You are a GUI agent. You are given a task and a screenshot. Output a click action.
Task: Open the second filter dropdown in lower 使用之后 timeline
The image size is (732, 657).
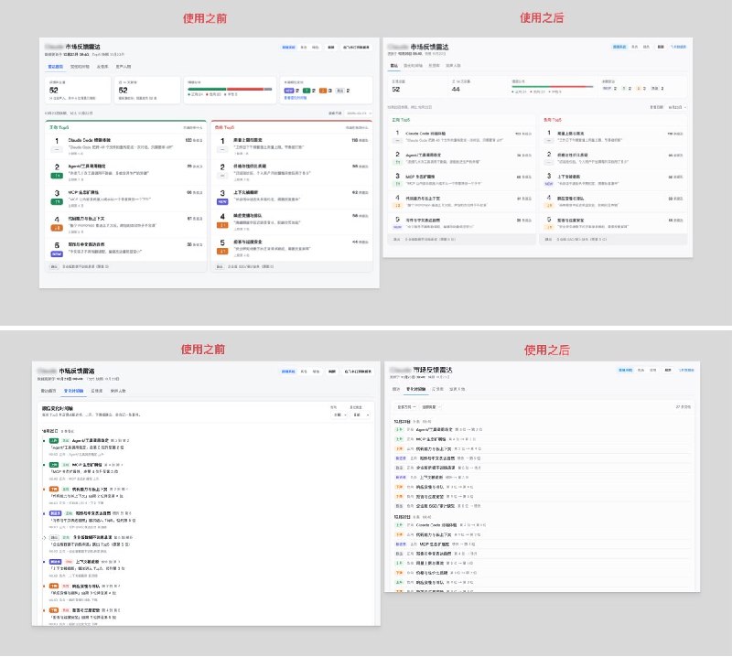[x=430, y=407]
